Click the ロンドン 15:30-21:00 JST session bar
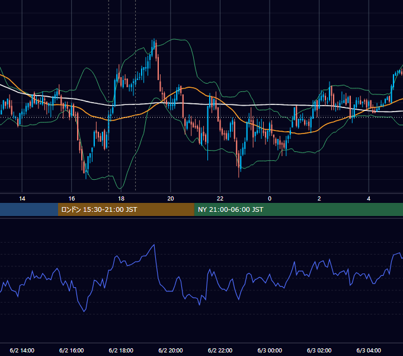 click(126, 209)
